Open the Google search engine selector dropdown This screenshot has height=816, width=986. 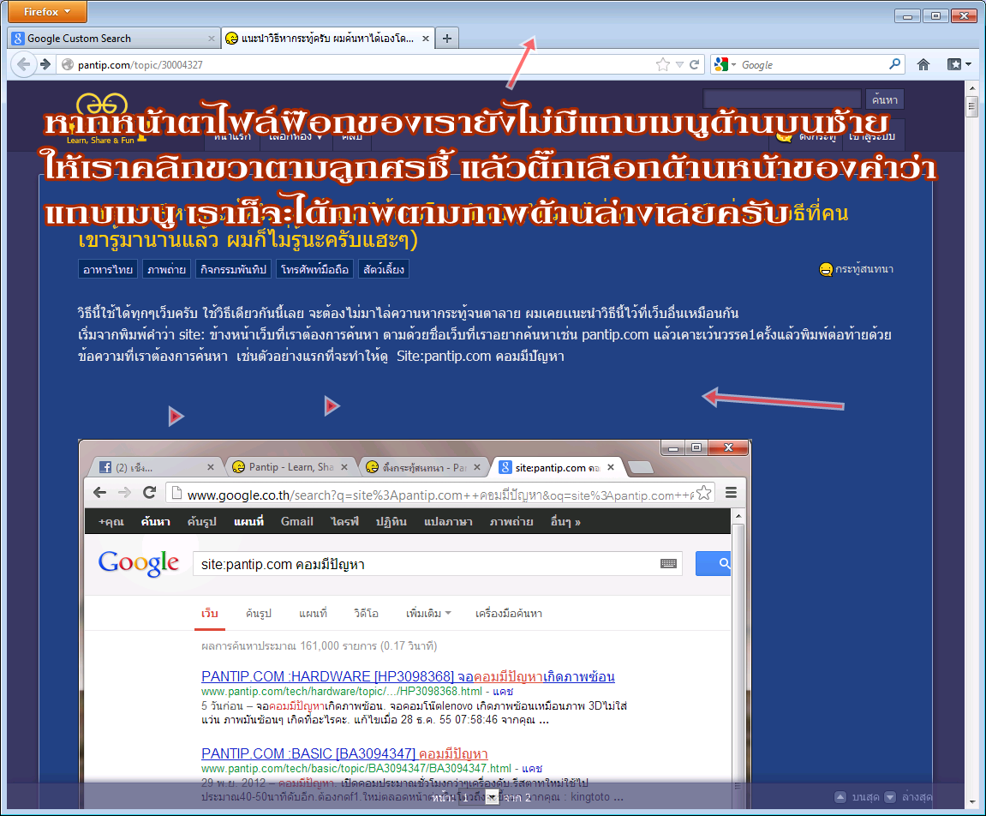coord(725,64)
